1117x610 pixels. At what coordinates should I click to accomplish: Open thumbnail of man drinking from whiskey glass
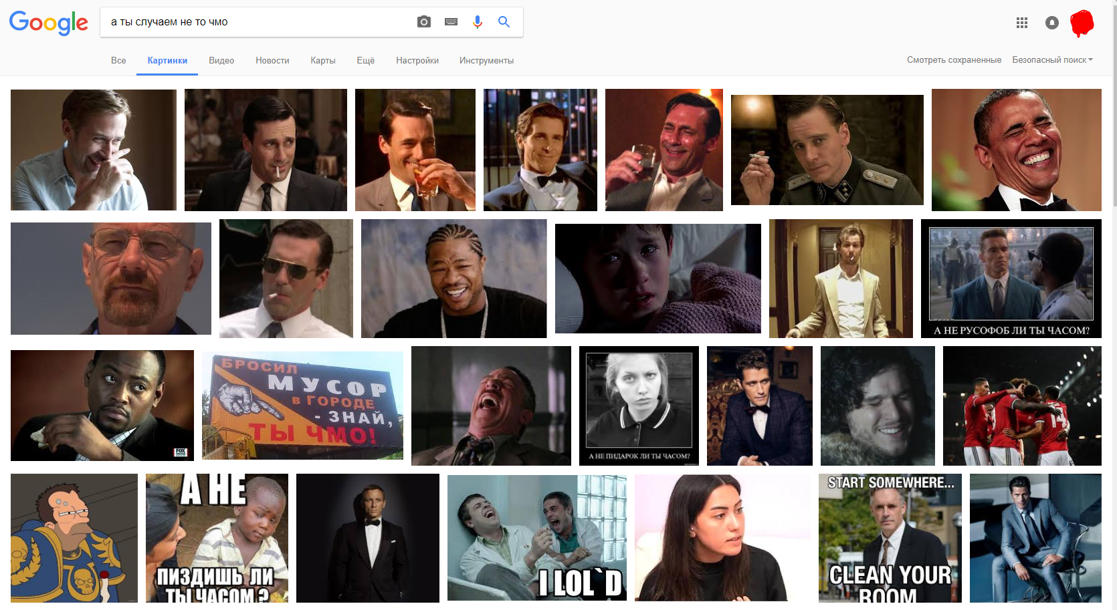[415, 150]
